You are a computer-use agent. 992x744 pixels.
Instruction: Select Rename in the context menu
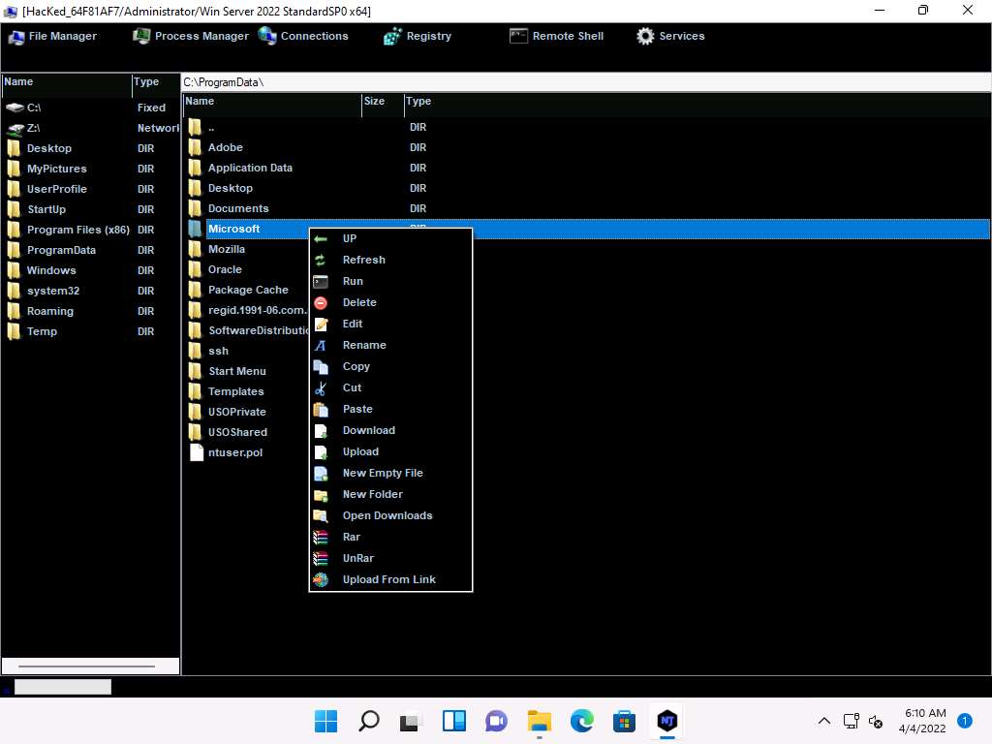[364, 345]
